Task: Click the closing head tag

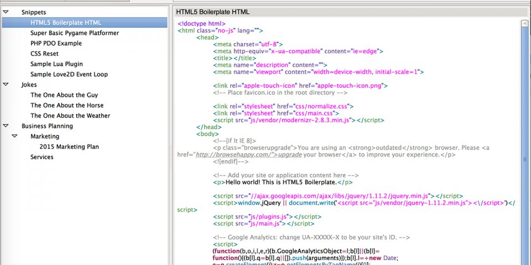Action: coord(209,127)
